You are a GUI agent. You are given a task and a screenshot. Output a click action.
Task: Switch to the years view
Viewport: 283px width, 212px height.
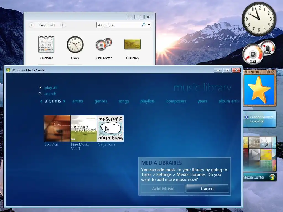click(202, 101)
